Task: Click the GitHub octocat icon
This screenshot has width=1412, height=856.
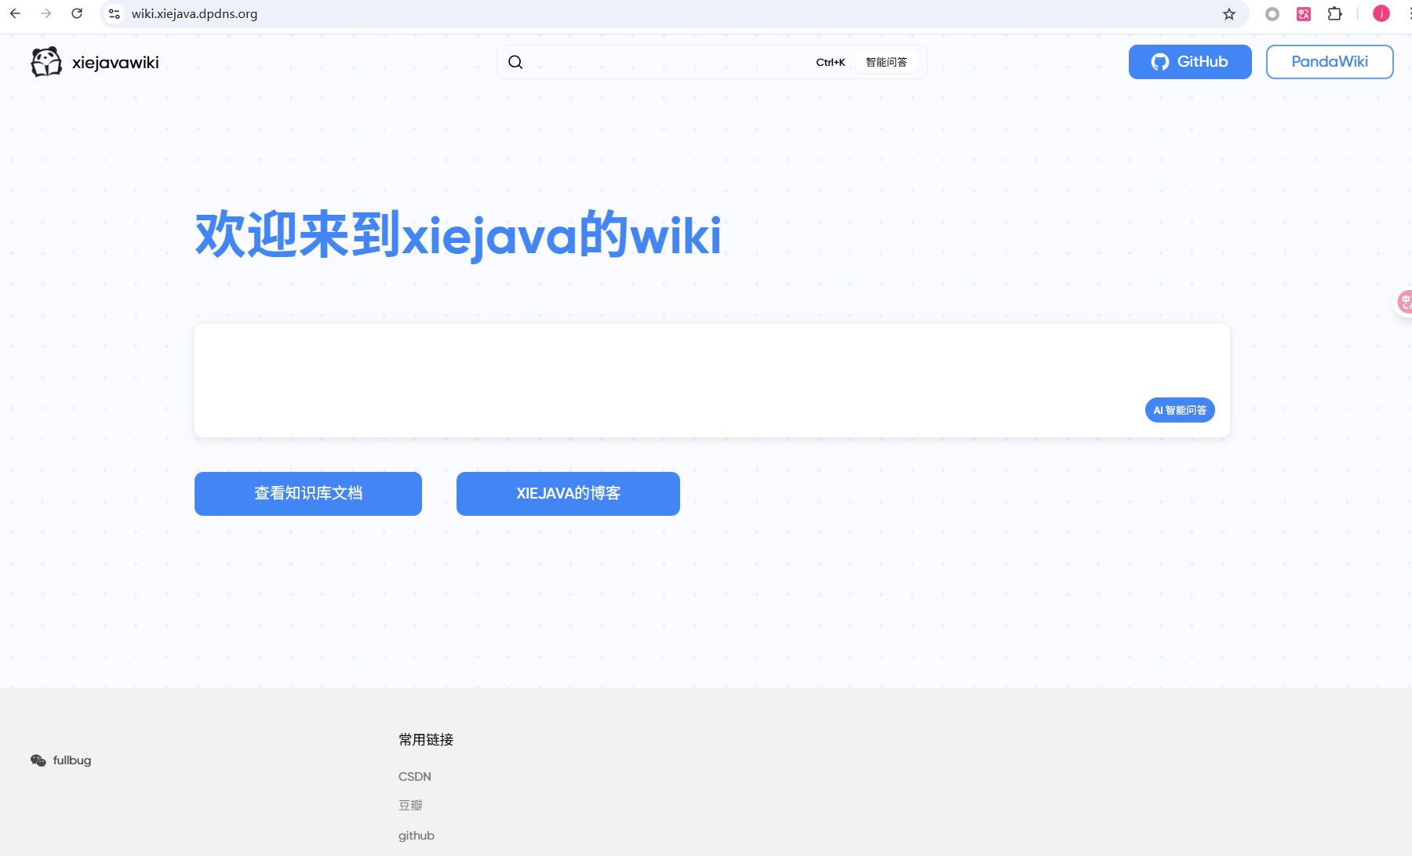Action: 1160,61
